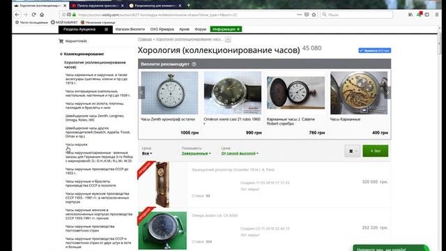The height and width of the screenshot is (251, 446).
Task: Click the blue Facebook like button
Action: tap(375, 50)
